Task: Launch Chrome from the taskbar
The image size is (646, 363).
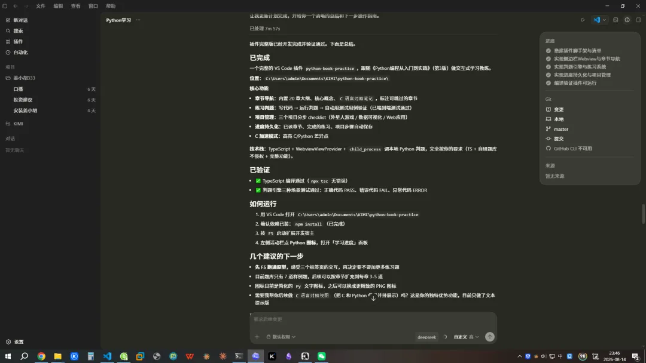Action: (x=41, y=356)
